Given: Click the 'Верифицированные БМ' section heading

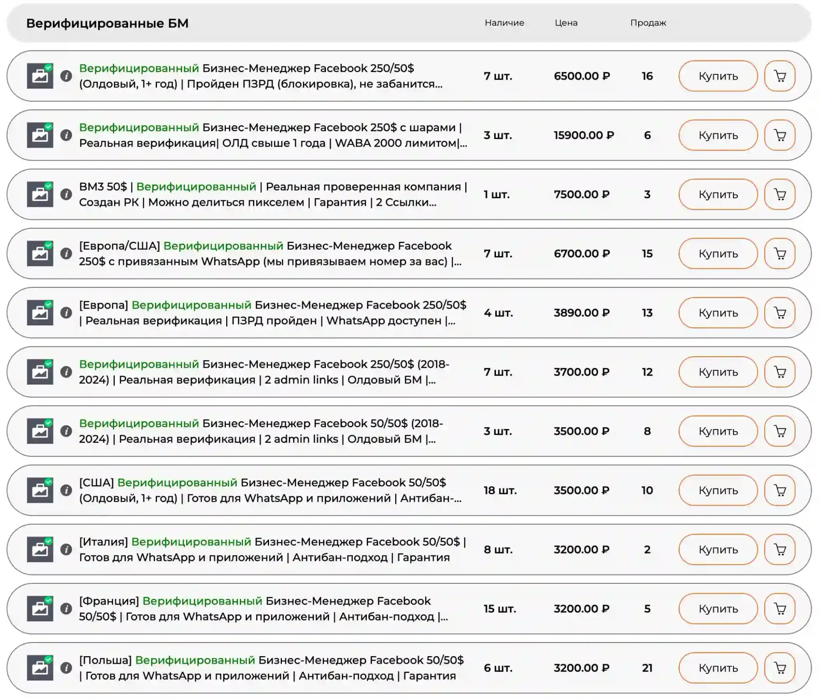Looking at the screenshot, I should pyautogui.click(x=107, y=23).
